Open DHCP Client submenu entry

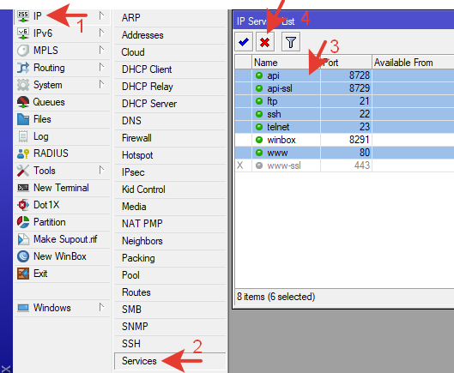tap(170, 69)
